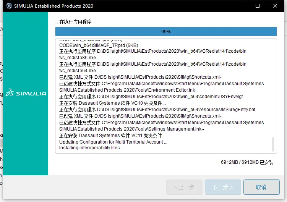Click the SIMULIA Established Products 2020 title text

click(54, 6)
